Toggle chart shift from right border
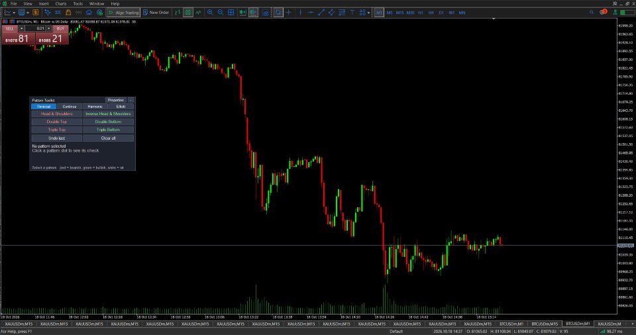 click(253, 13)
